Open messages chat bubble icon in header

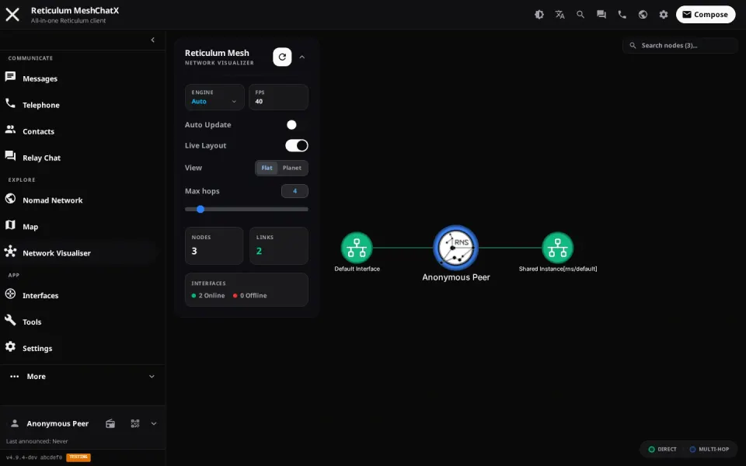pyautogui.click(x=601, y=14)
